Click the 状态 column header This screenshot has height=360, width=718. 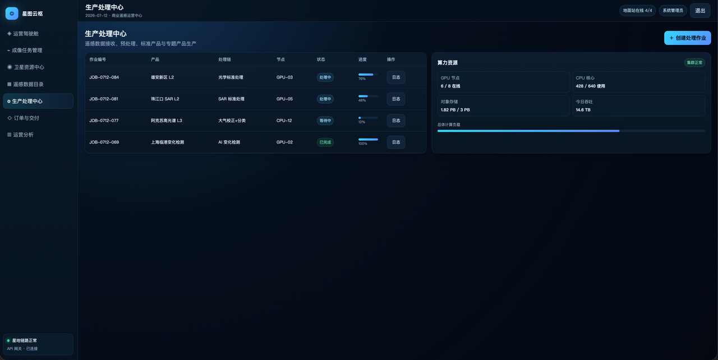(321, 59)
